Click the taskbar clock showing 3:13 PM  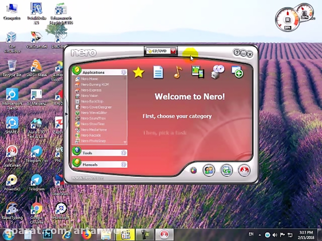[306, 235]
